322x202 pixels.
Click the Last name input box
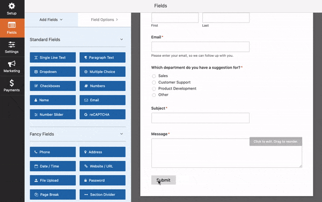pyautogui.click(x=226, y=18)
